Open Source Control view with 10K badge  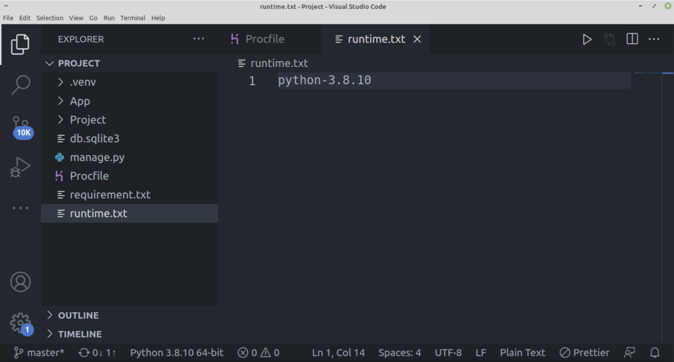[20, 126]
